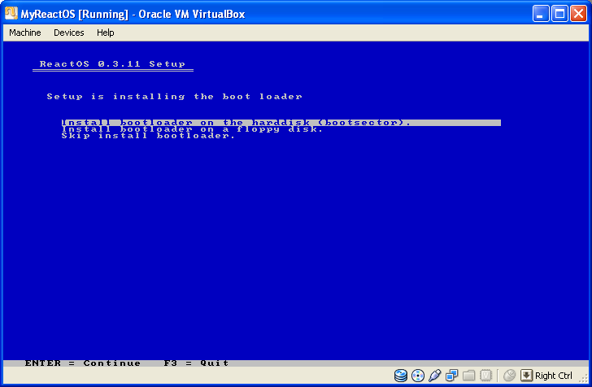This screenshot has height=387, width=592.
Task: Click the hard disk activity status icon
Action: pos(401,376)
